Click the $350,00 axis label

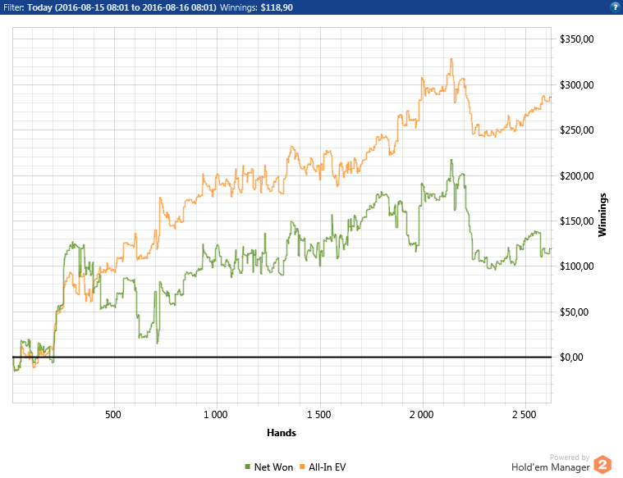click(x=576, y=39)
